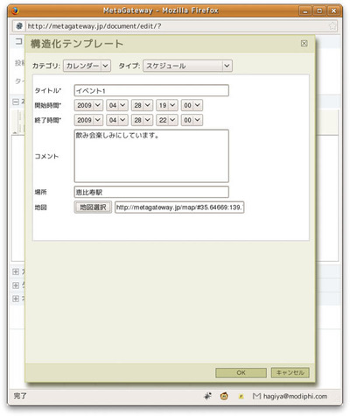350x416 pixels.
Task: Open the 開始時間 month dropdown 04
Action: click(116, 105)
